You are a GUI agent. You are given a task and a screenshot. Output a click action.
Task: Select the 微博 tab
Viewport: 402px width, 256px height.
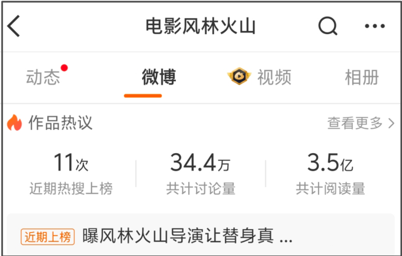(x=159, y=77)
